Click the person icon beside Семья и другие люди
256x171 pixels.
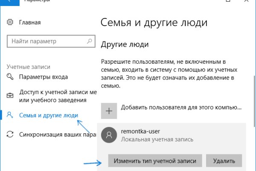[11, 115]
